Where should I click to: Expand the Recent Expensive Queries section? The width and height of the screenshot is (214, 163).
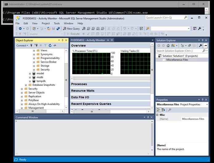click(110, 104)
